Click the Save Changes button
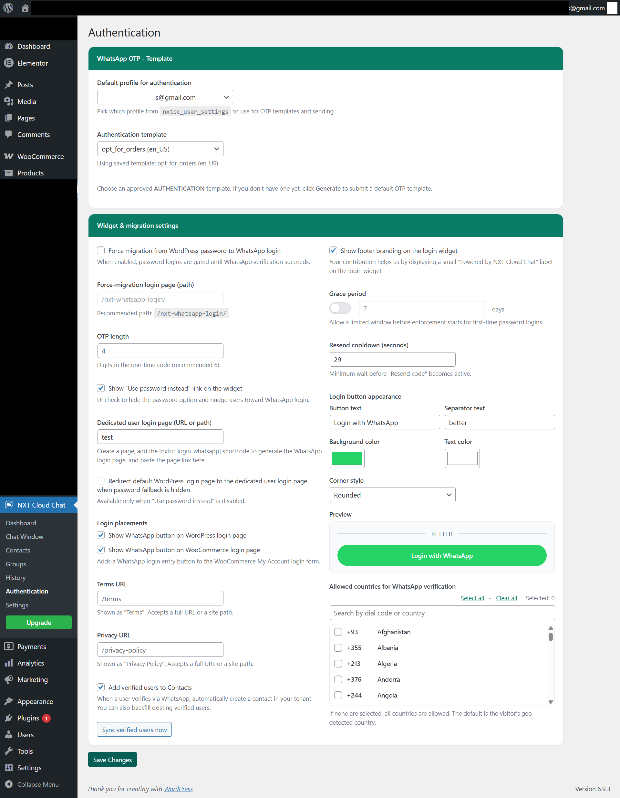Image resolution: width=620 pixels, height=798 pixels. pyautogui.click(x=112, y=759)
